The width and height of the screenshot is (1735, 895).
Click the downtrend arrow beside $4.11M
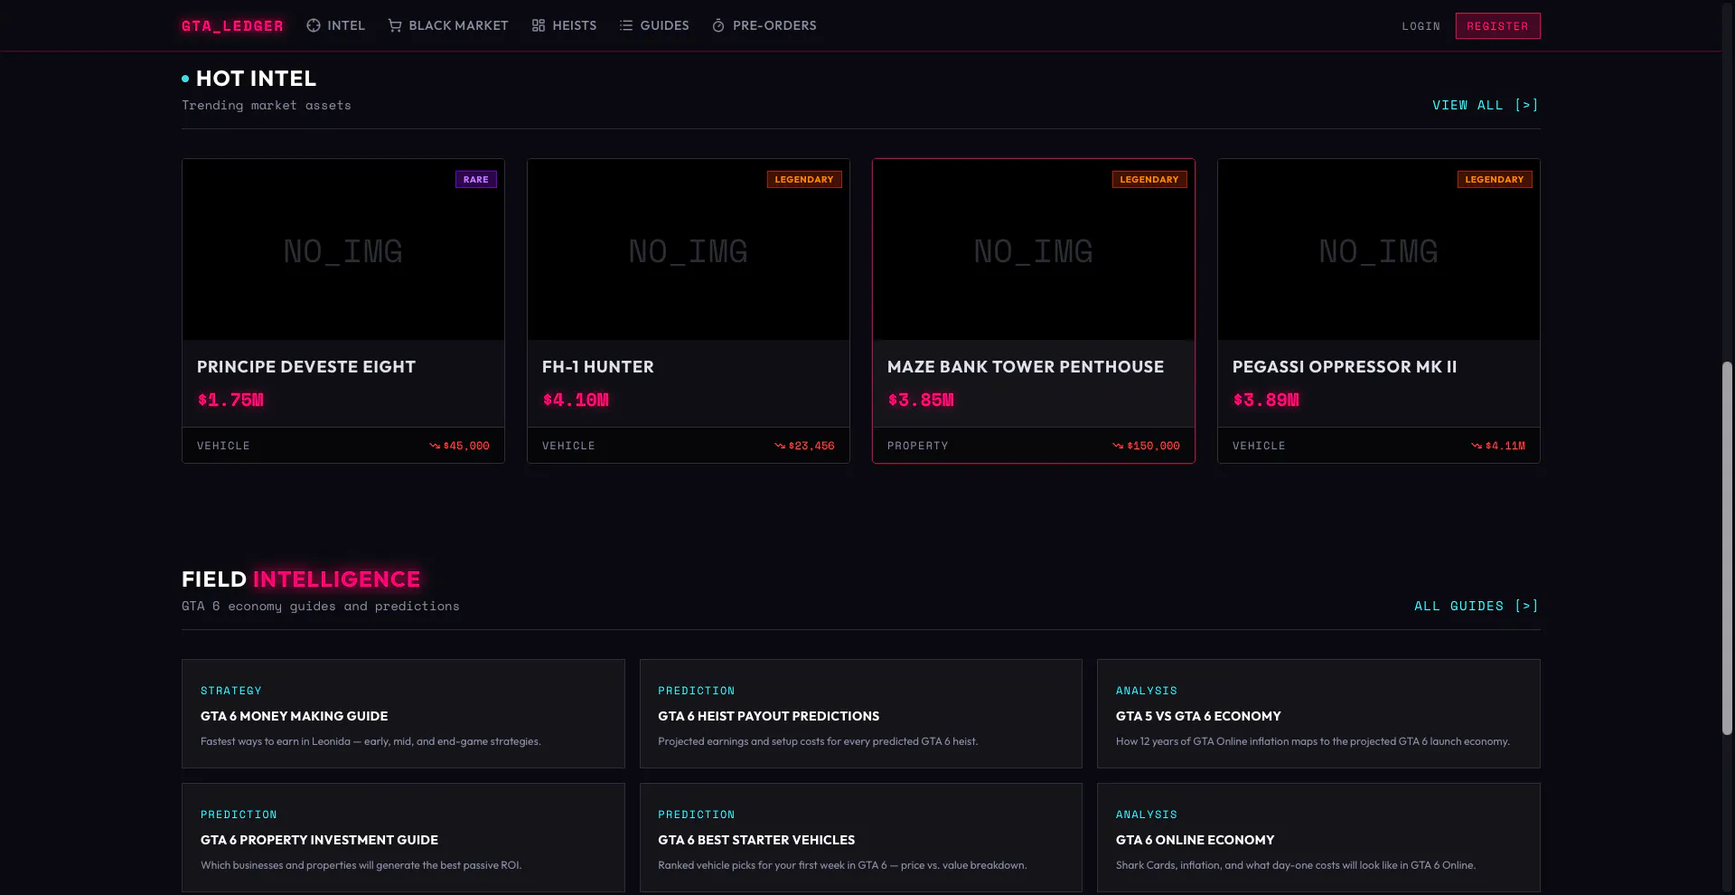1477,446
